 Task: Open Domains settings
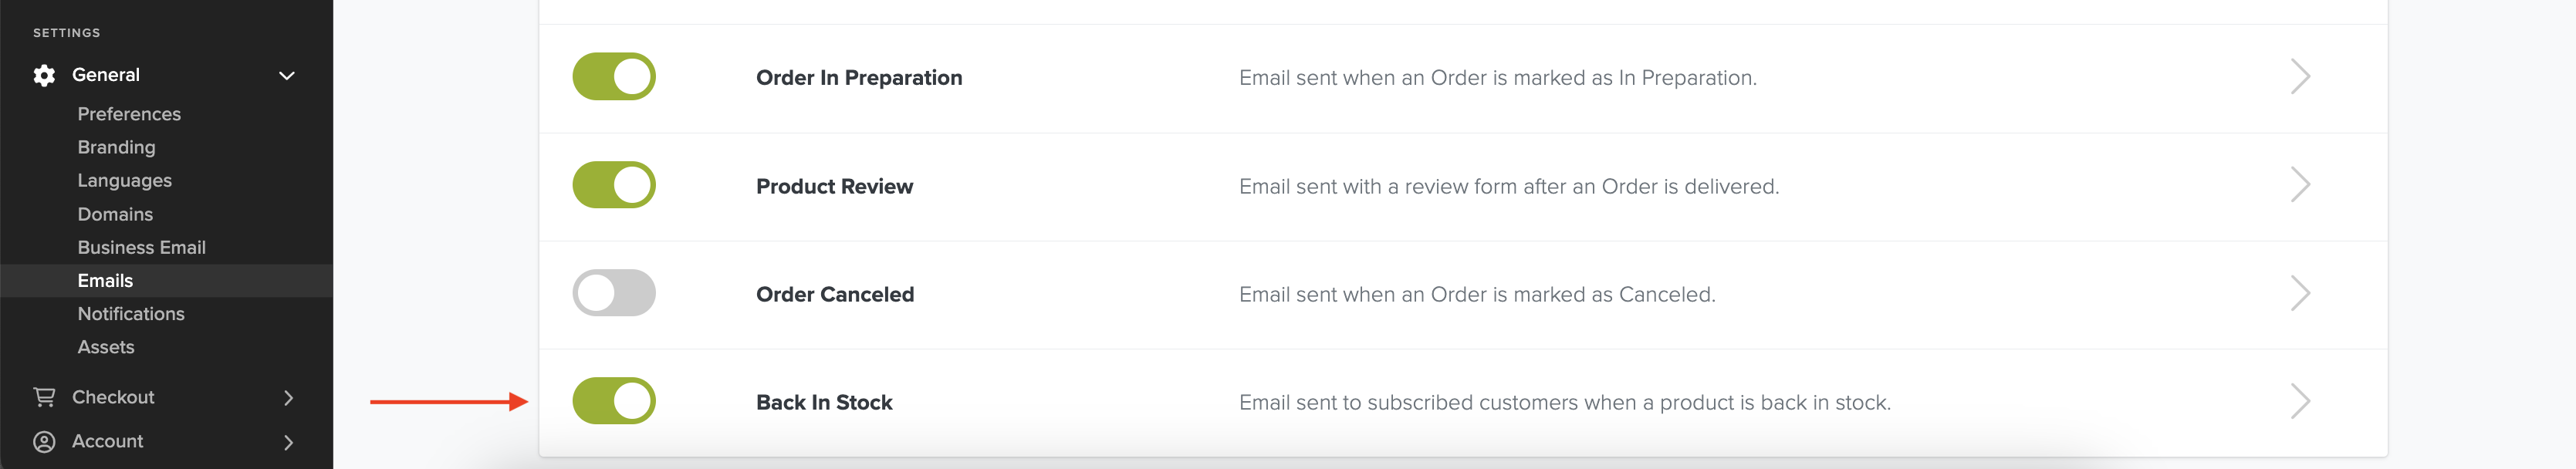[x=115, y=214]
